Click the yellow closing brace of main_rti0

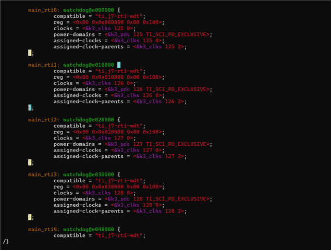click(30, 53)
